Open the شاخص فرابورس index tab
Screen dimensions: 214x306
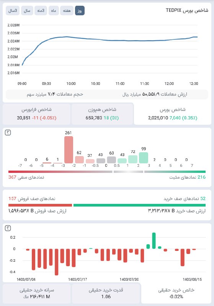pyautogui.click(x=36, y=114)
